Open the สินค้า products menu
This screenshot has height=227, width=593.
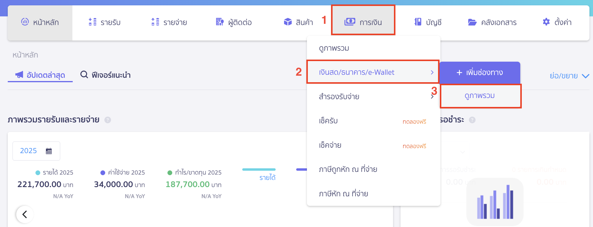point(298,22)
